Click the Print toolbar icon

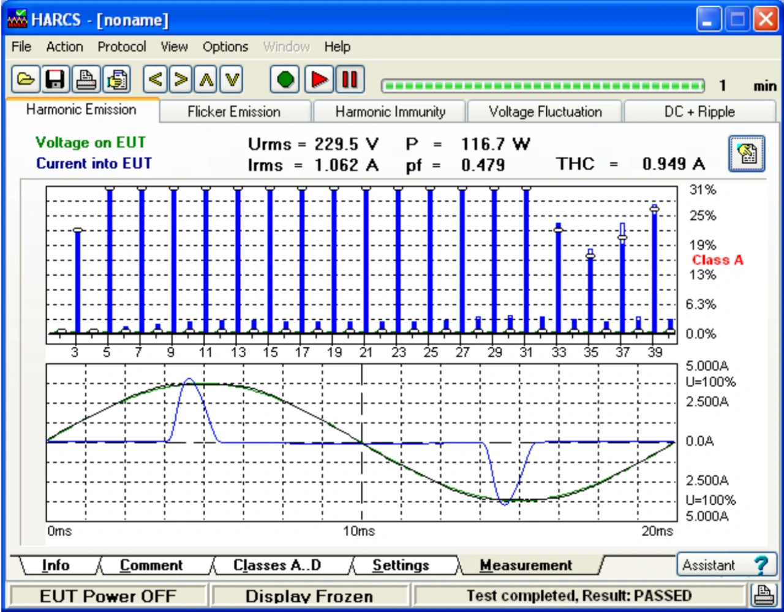(86, 79)
